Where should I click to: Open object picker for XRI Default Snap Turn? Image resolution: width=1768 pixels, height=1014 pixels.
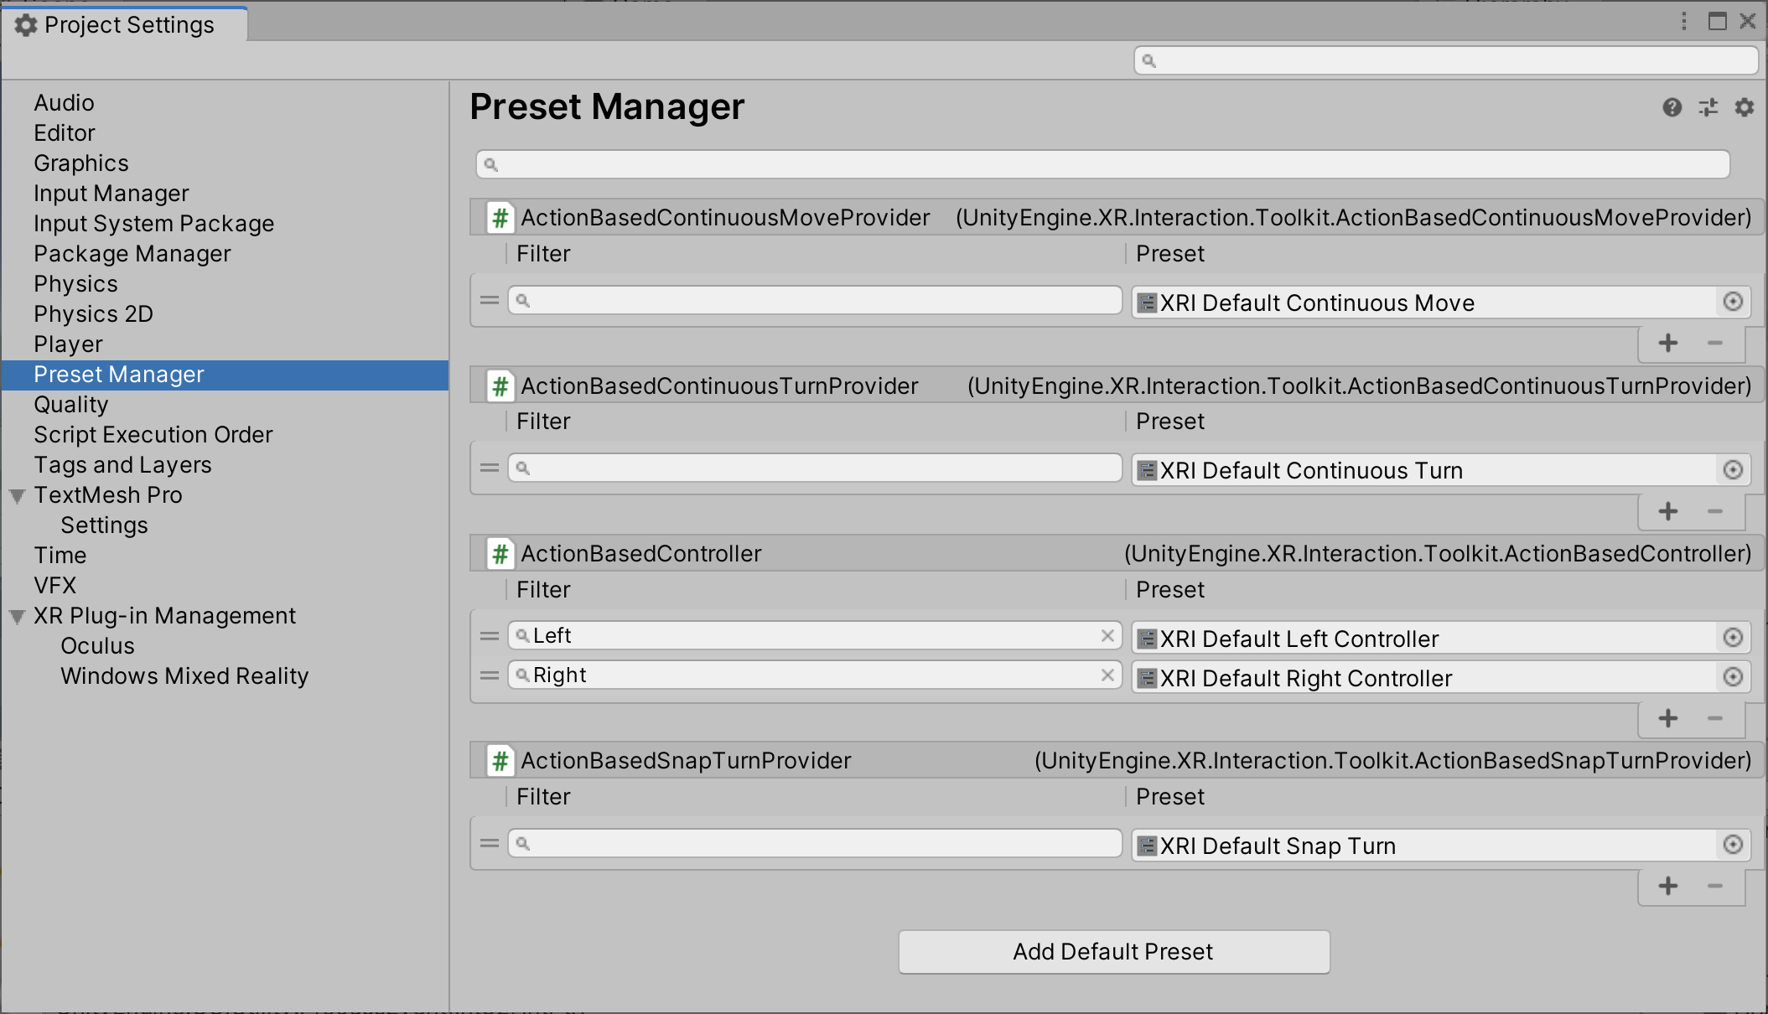click(x=1734, y=845)
